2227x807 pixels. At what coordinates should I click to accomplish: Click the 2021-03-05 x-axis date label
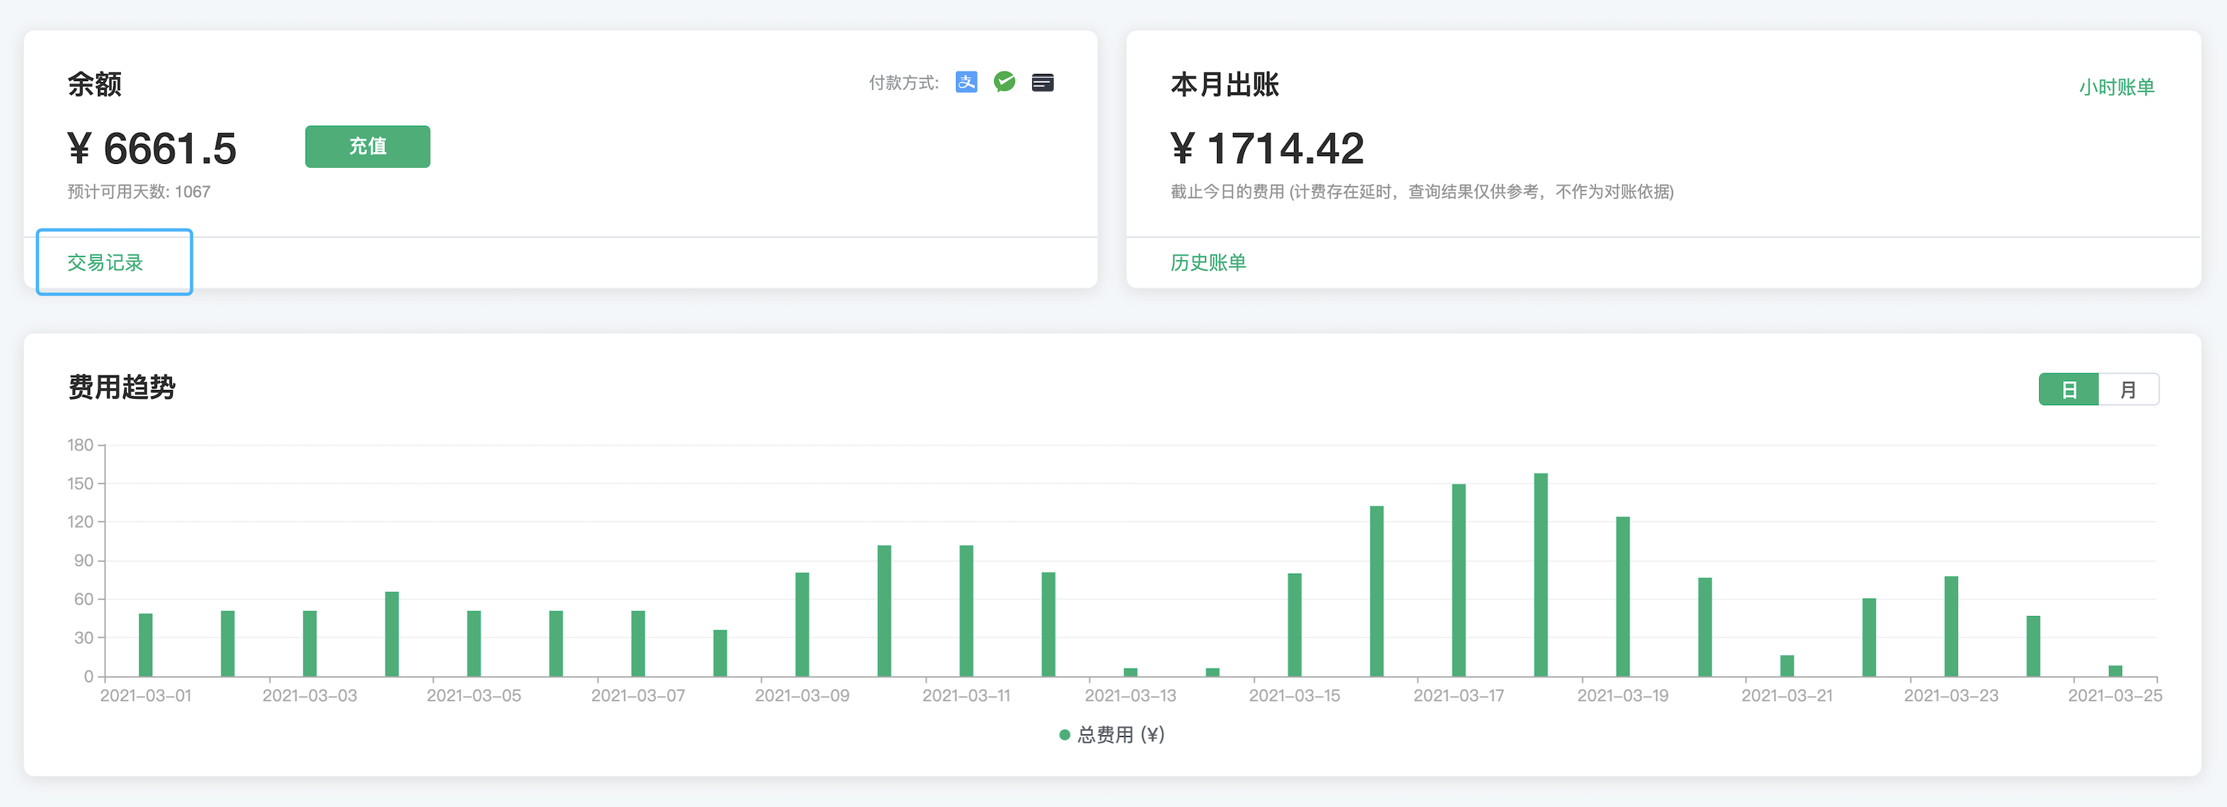474,696
